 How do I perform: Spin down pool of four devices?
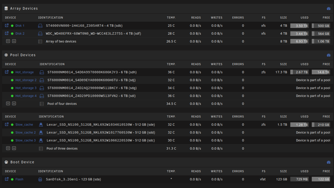click(x=8, y=103)
